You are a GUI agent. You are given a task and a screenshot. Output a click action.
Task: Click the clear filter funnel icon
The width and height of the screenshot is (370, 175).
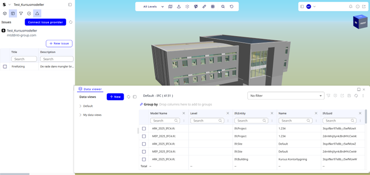[328, 96]
